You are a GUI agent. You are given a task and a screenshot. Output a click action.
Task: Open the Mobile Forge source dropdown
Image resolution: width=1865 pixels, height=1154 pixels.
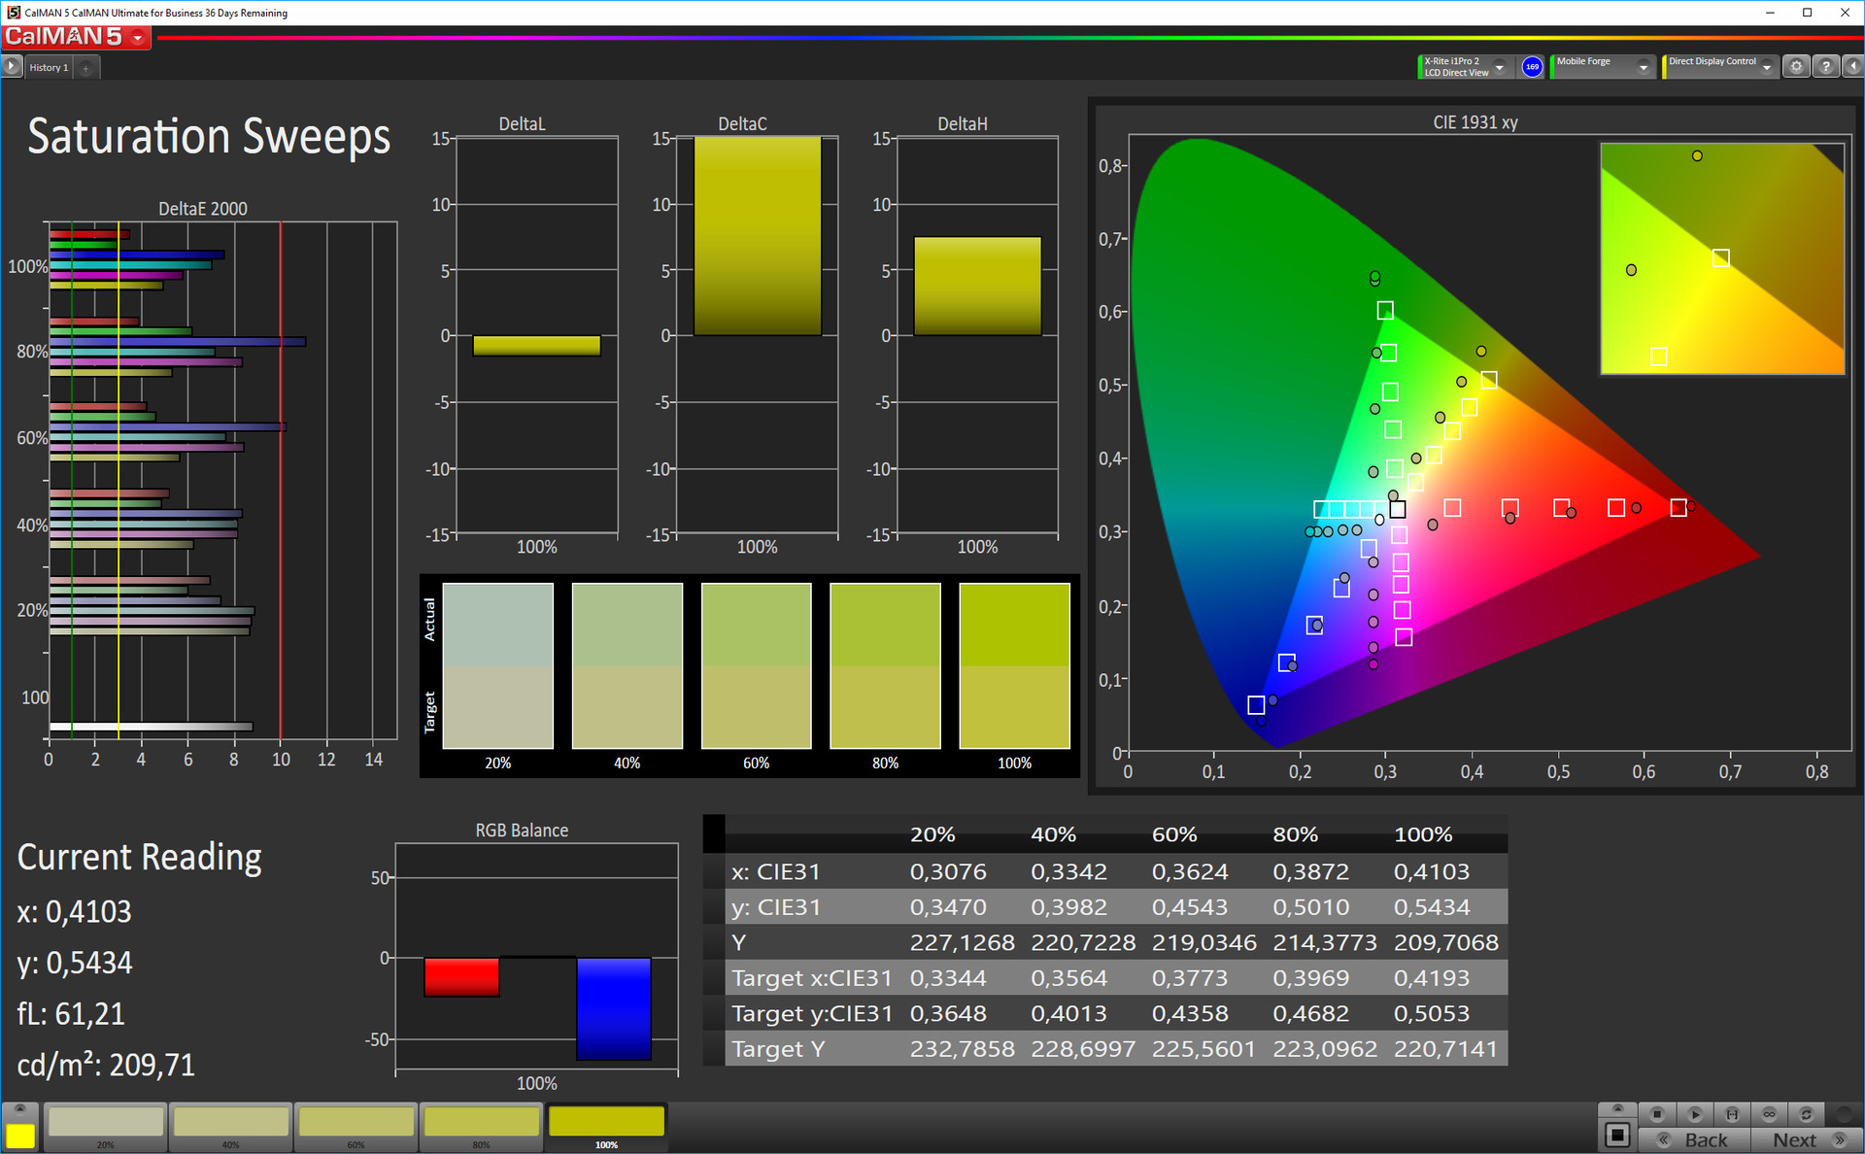[x=1643, y=67]
